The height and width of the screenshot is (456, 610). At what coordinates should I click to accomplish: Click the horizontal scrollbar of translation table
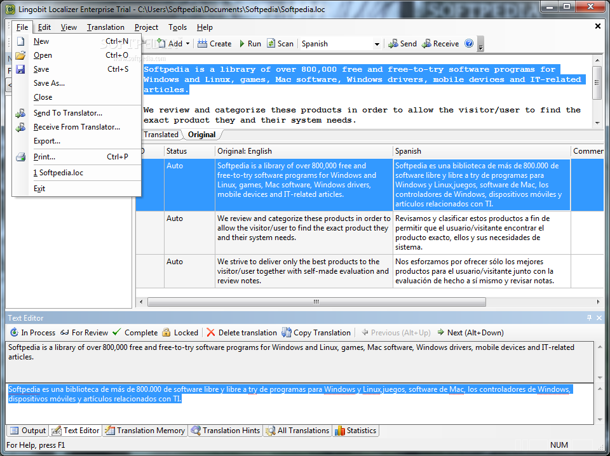pyautogui.click(x=316, y=302)
